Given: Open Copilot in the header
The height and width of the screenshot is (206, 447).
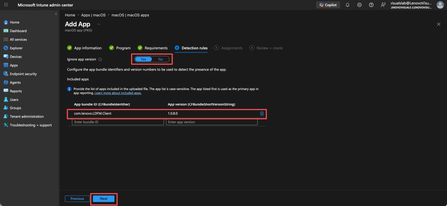Looking at the screenshot, I should coord(328,5).
